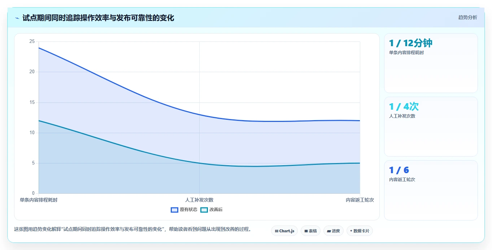The width and height of the screenshot is (492, 250).
Task: Select the 1 / 4次 metric card
Action: tap(431, 127)
